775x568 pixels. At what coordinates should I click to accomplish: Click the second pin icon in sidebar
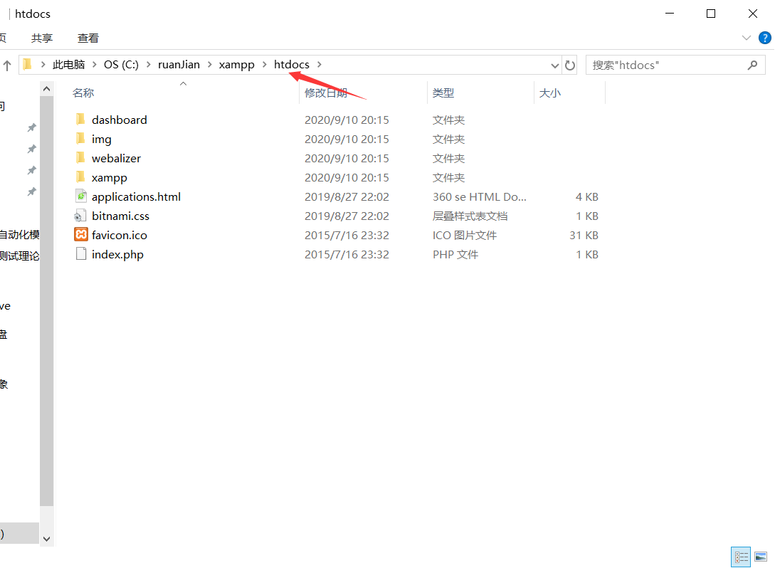[x=31, y=149]
